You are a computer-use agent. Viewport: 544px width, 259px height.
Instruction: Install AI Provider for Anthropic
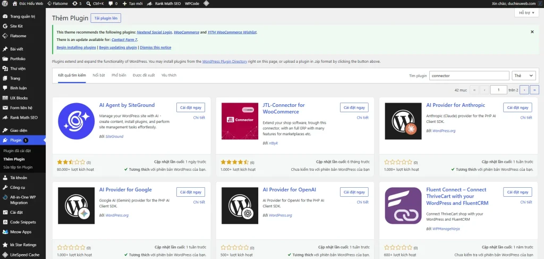517,107
